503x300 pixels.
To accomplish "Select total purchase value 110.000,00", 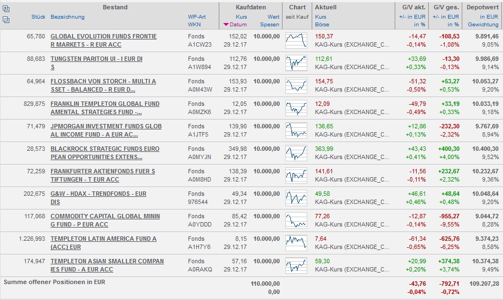I will [x=265, y=284].
